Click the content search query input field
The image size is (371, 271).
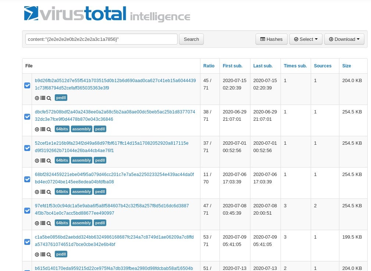101,39
